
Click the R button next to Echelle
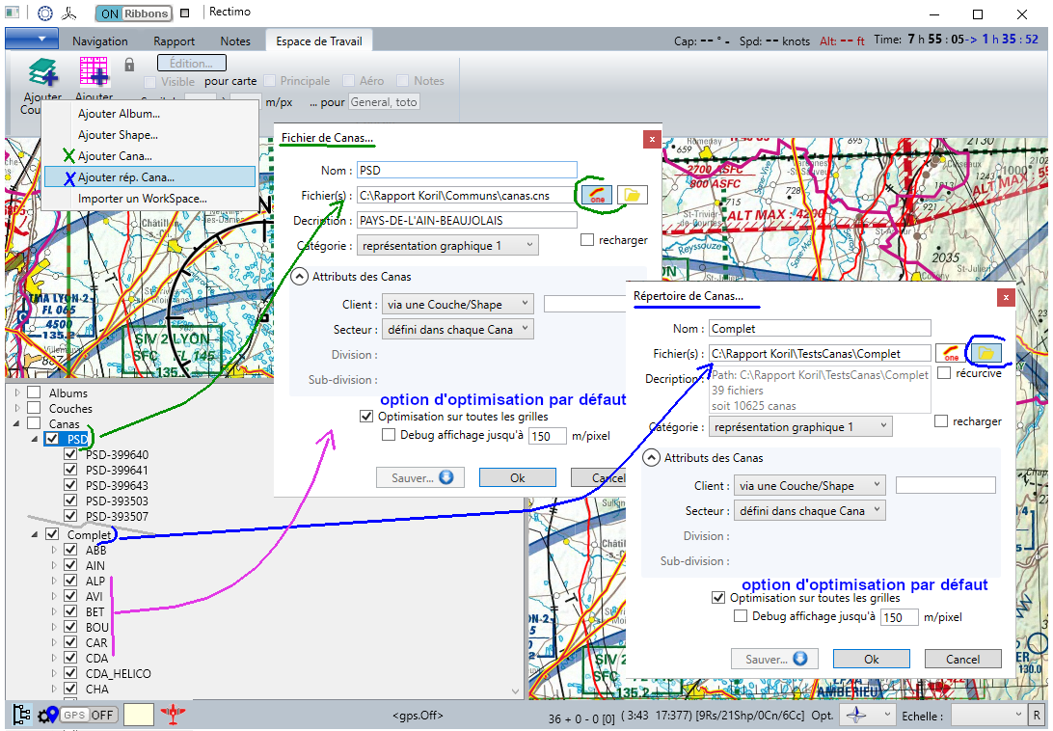tap(1038, 716)
